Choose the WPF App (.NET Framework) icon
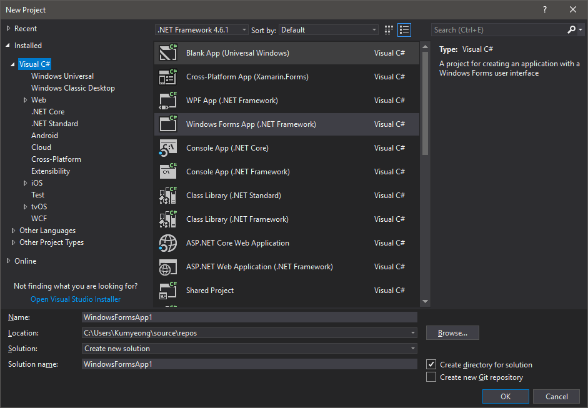588x408 pixels. click(168, 101)
